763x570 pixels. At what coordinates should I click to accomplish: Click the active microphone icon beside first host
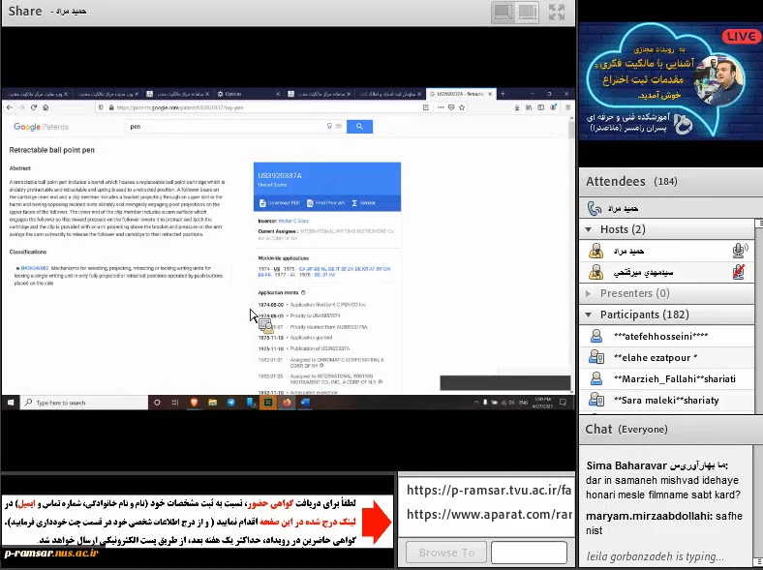point(740,251)
